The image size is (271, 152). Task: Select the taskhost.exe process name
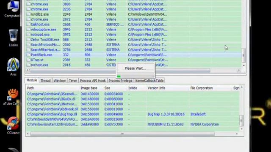coord(40,24)
